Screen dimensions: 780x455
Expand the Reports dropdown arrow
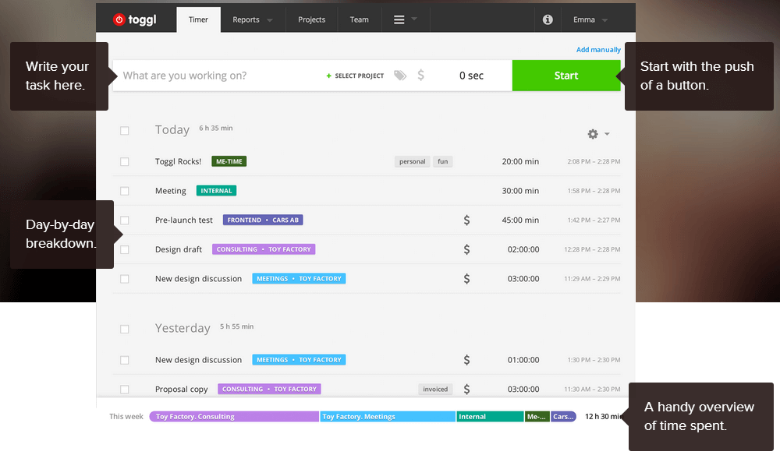(x=270, y=20)
